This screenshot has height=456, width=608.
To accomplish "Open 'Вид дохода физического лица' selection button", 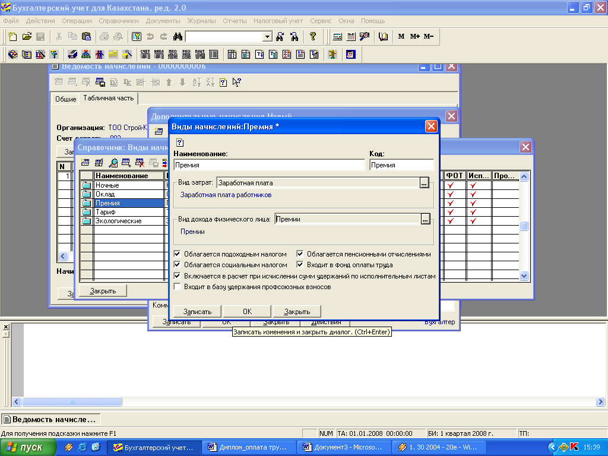I will tap(425, 219).
